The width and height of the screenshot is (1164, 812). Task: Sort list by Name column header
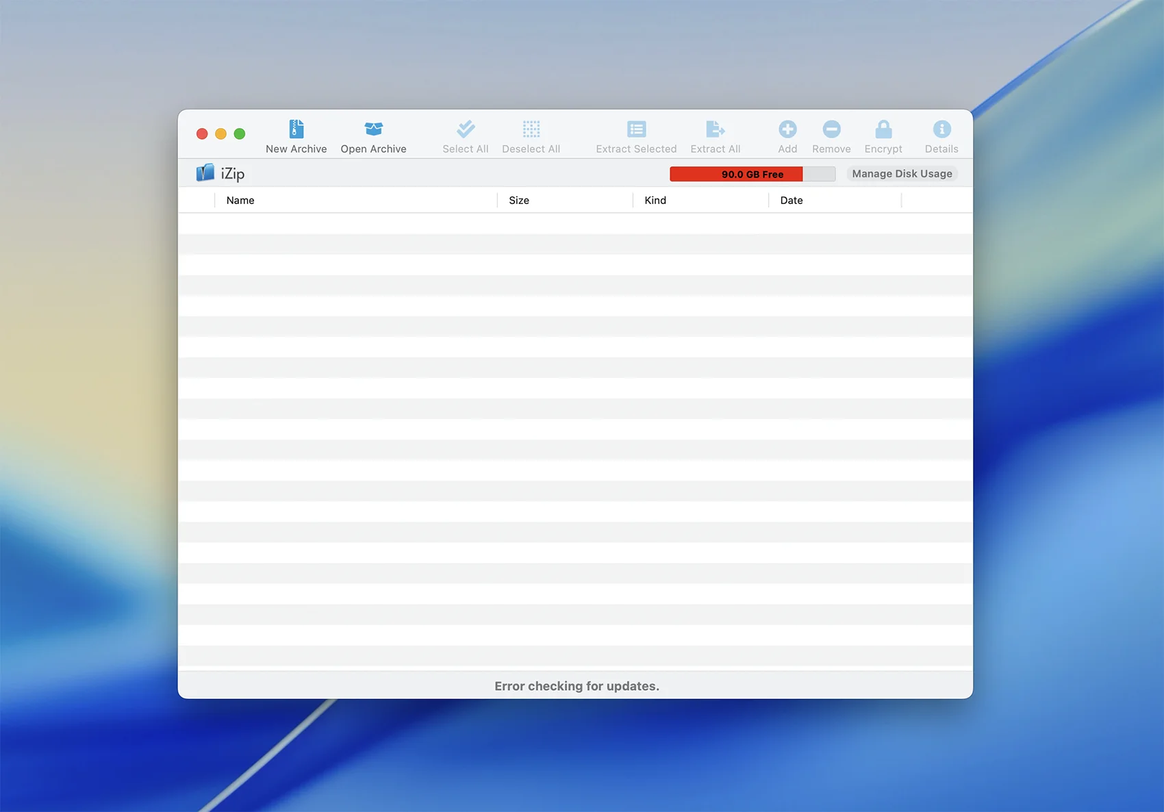point(240,201)
